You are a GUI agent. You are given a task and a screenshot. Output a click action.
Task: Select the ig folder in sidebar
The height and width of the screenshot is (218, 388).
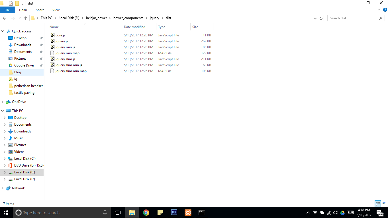(16, 79)
